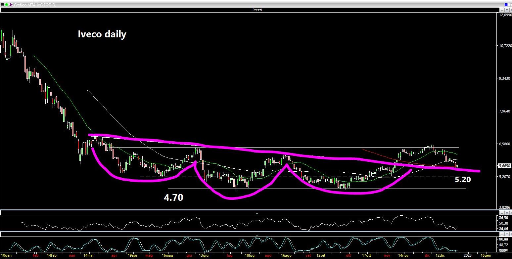Minimize the bottom stochastic pane
The width and height of the screenshot is (512, 259).
[502, 235]
